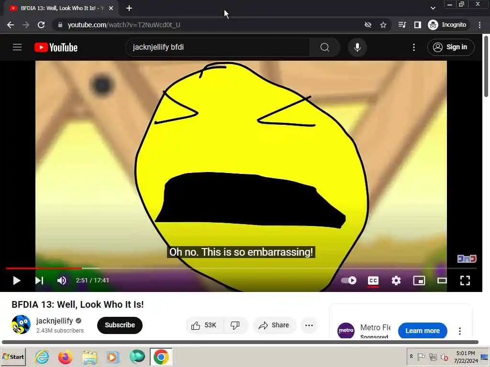Viewport: 490px width, 367px height.
Task: Open a new browser tab
Action: point(129,9)
